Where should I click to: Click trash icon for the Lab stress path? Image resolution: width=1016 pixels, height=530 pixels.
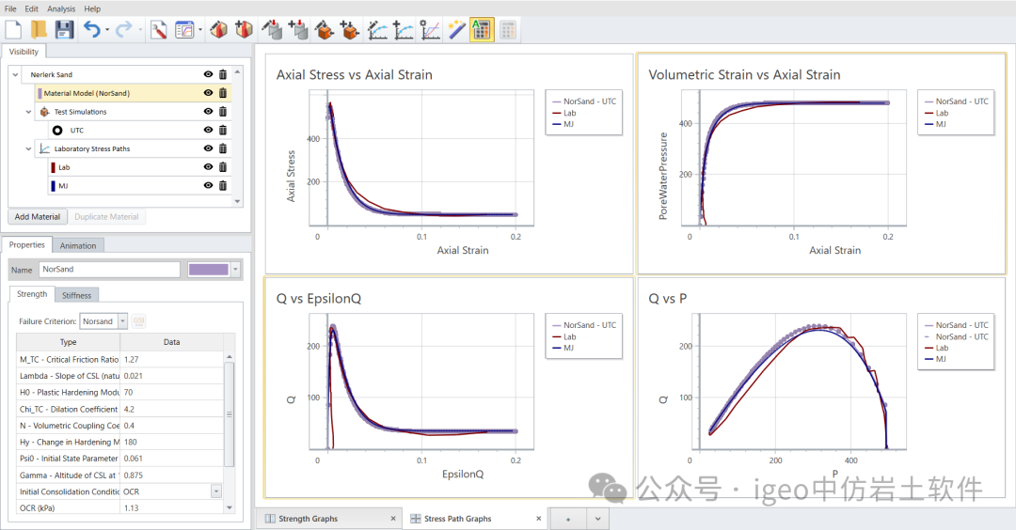(223, 167)
